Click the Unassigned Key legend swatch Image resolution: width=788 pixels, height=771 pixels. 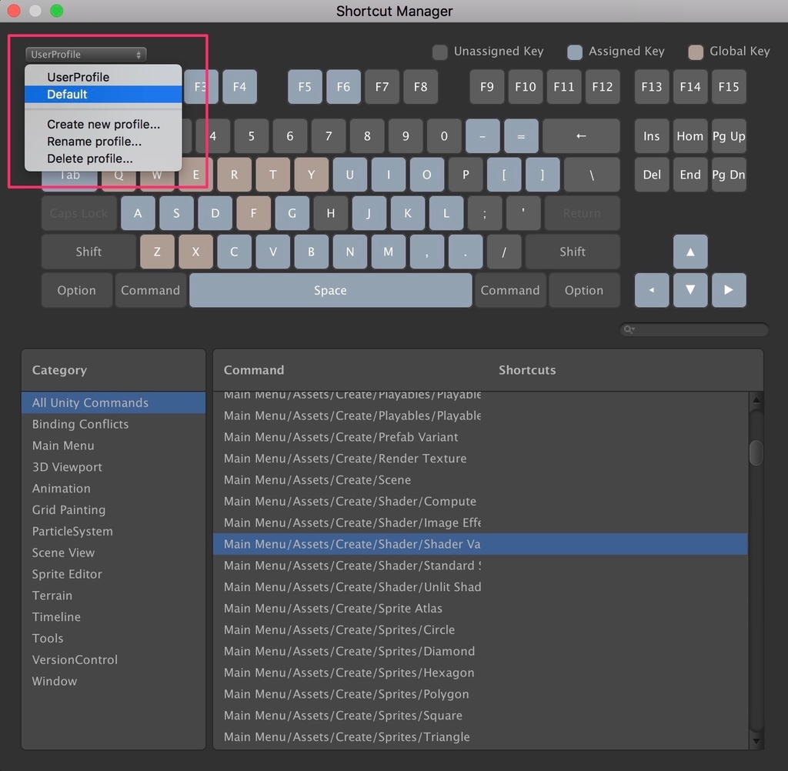(439, 52)
